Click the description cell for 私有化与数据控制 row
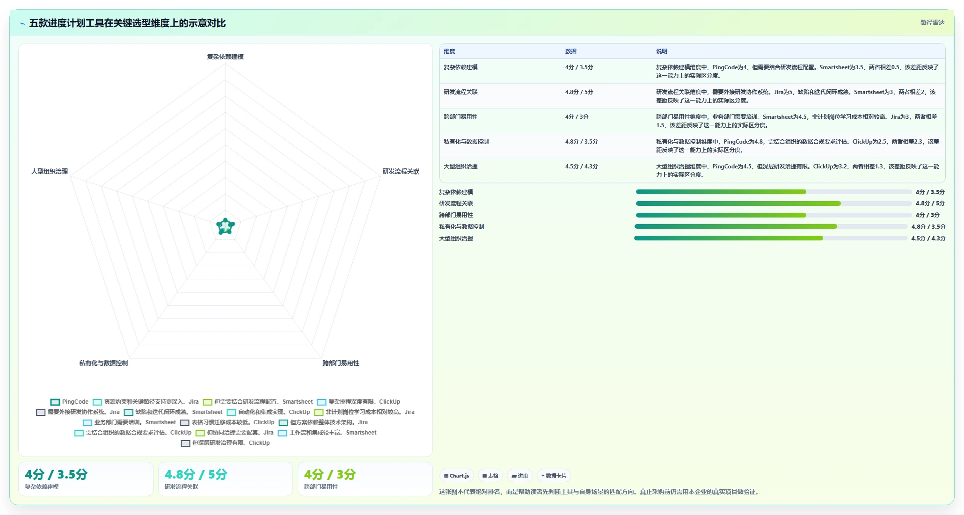The image size is (964, 515). (x=797, y=145)
